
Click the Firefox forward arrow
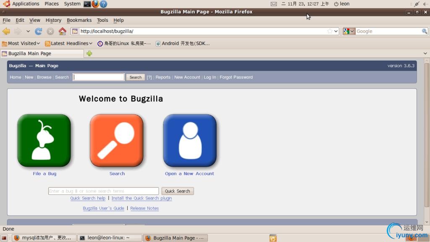18,31
